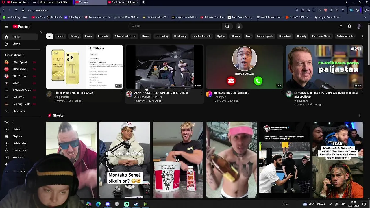Image resolution: width=370 pixels, height=208 pixels.
Task: Open the Shorts shelf options menu
Action: click(360, 116)
